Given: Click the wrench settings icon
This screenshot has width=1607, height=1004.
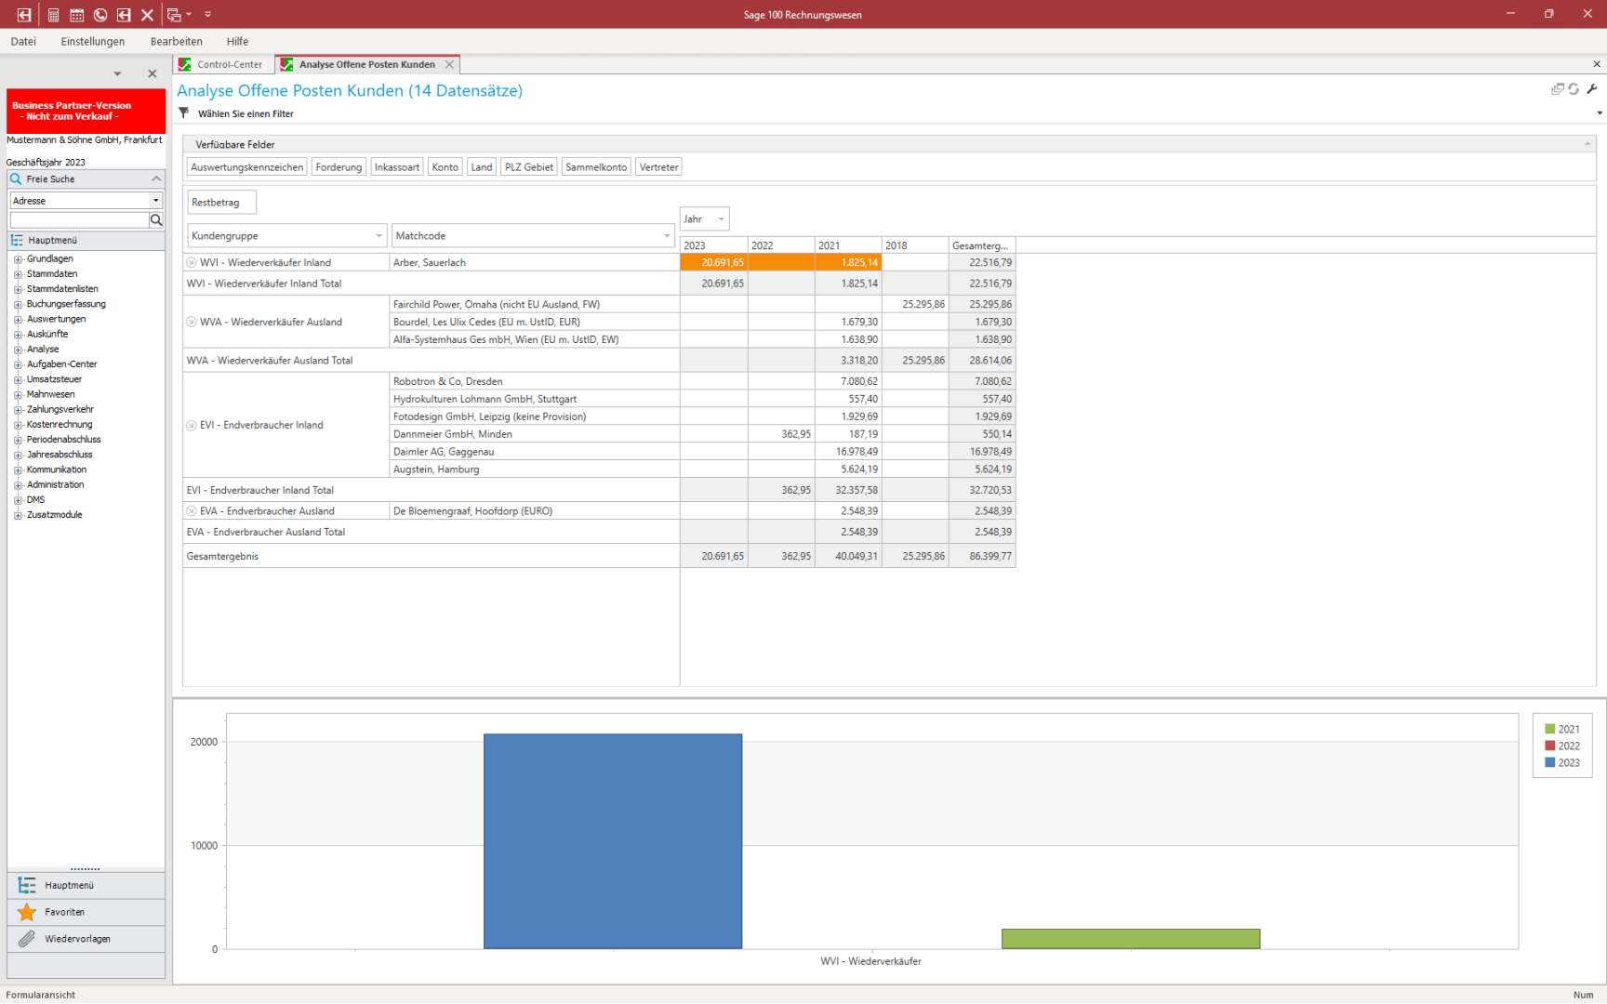Looking at the screenshot, I should [x=1592, y=89].
